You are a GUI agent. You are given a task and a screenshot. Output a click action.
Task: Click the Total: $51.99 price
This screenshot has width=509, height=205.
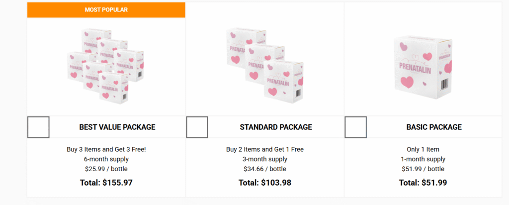(x=423, y=183)
